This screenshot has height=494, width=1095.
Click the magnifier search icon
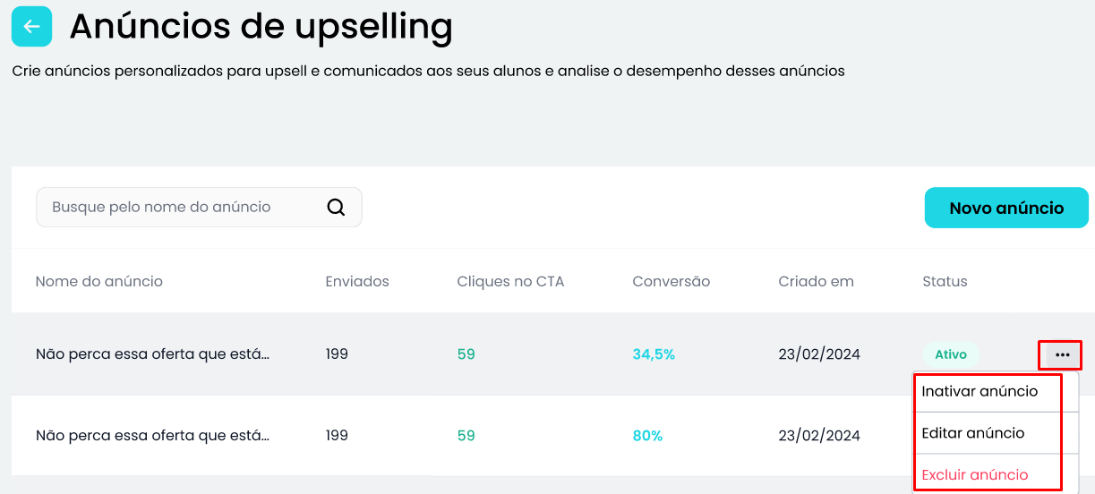(336, 208)
